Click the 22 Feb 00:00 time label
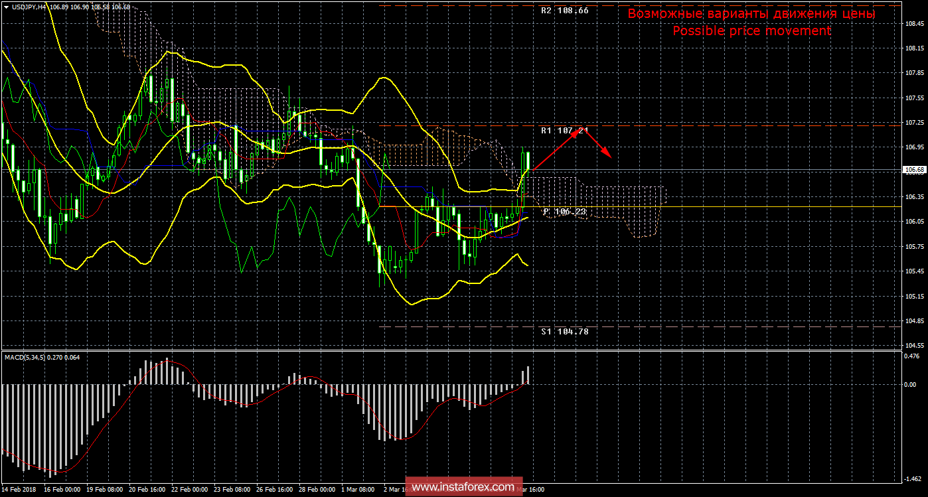The height and width of the screenshot is (497, 928). click(189, 490)
